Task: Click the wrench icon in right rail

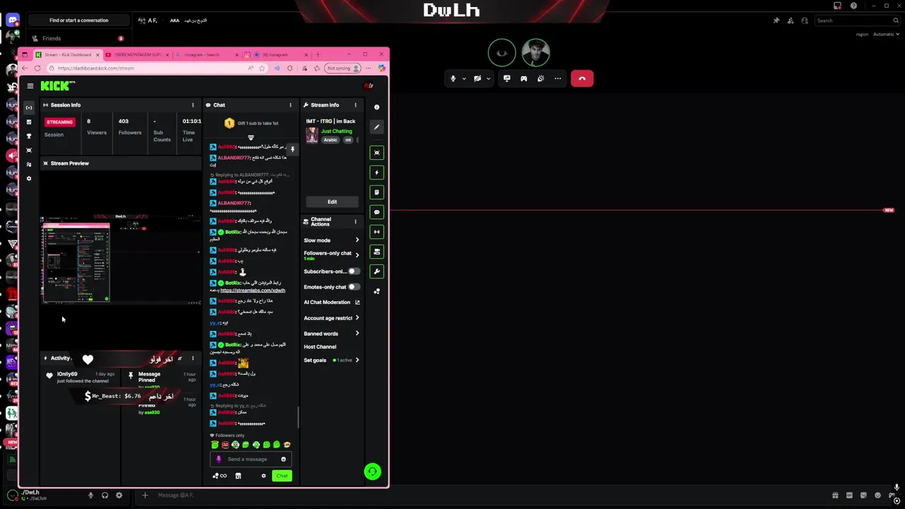Action: pyautogui.click(x=377, y=271)
